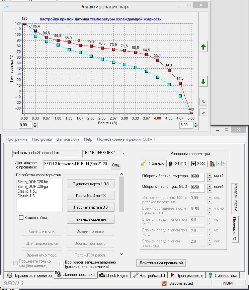Select the vertical Резервн. парам. tab

tap(235, 198)
